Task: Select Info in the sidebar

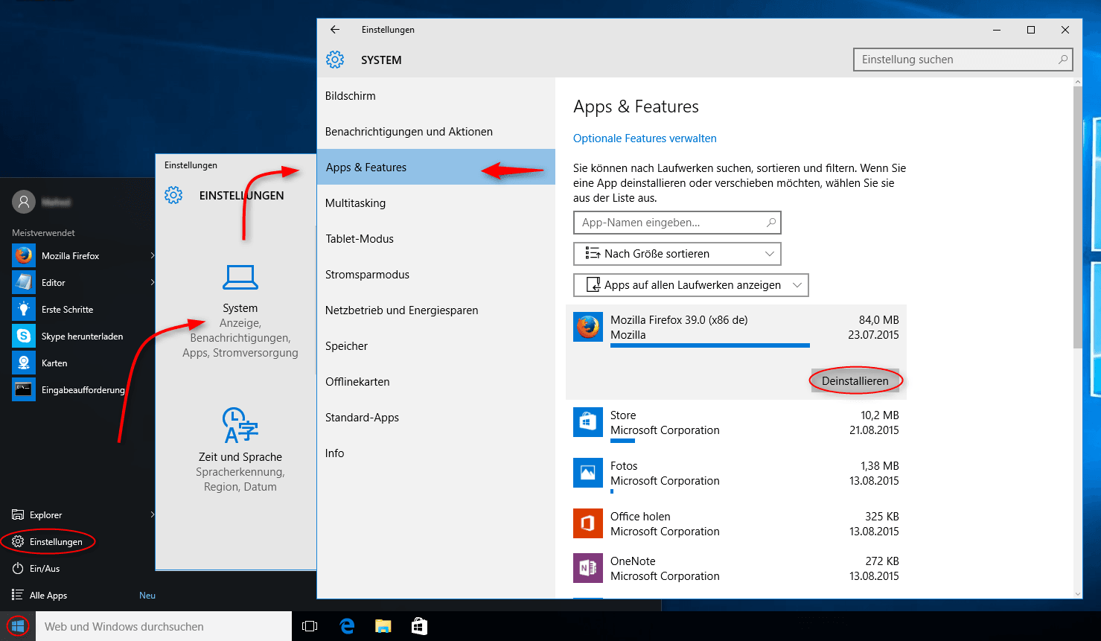Action: (436, 453)
